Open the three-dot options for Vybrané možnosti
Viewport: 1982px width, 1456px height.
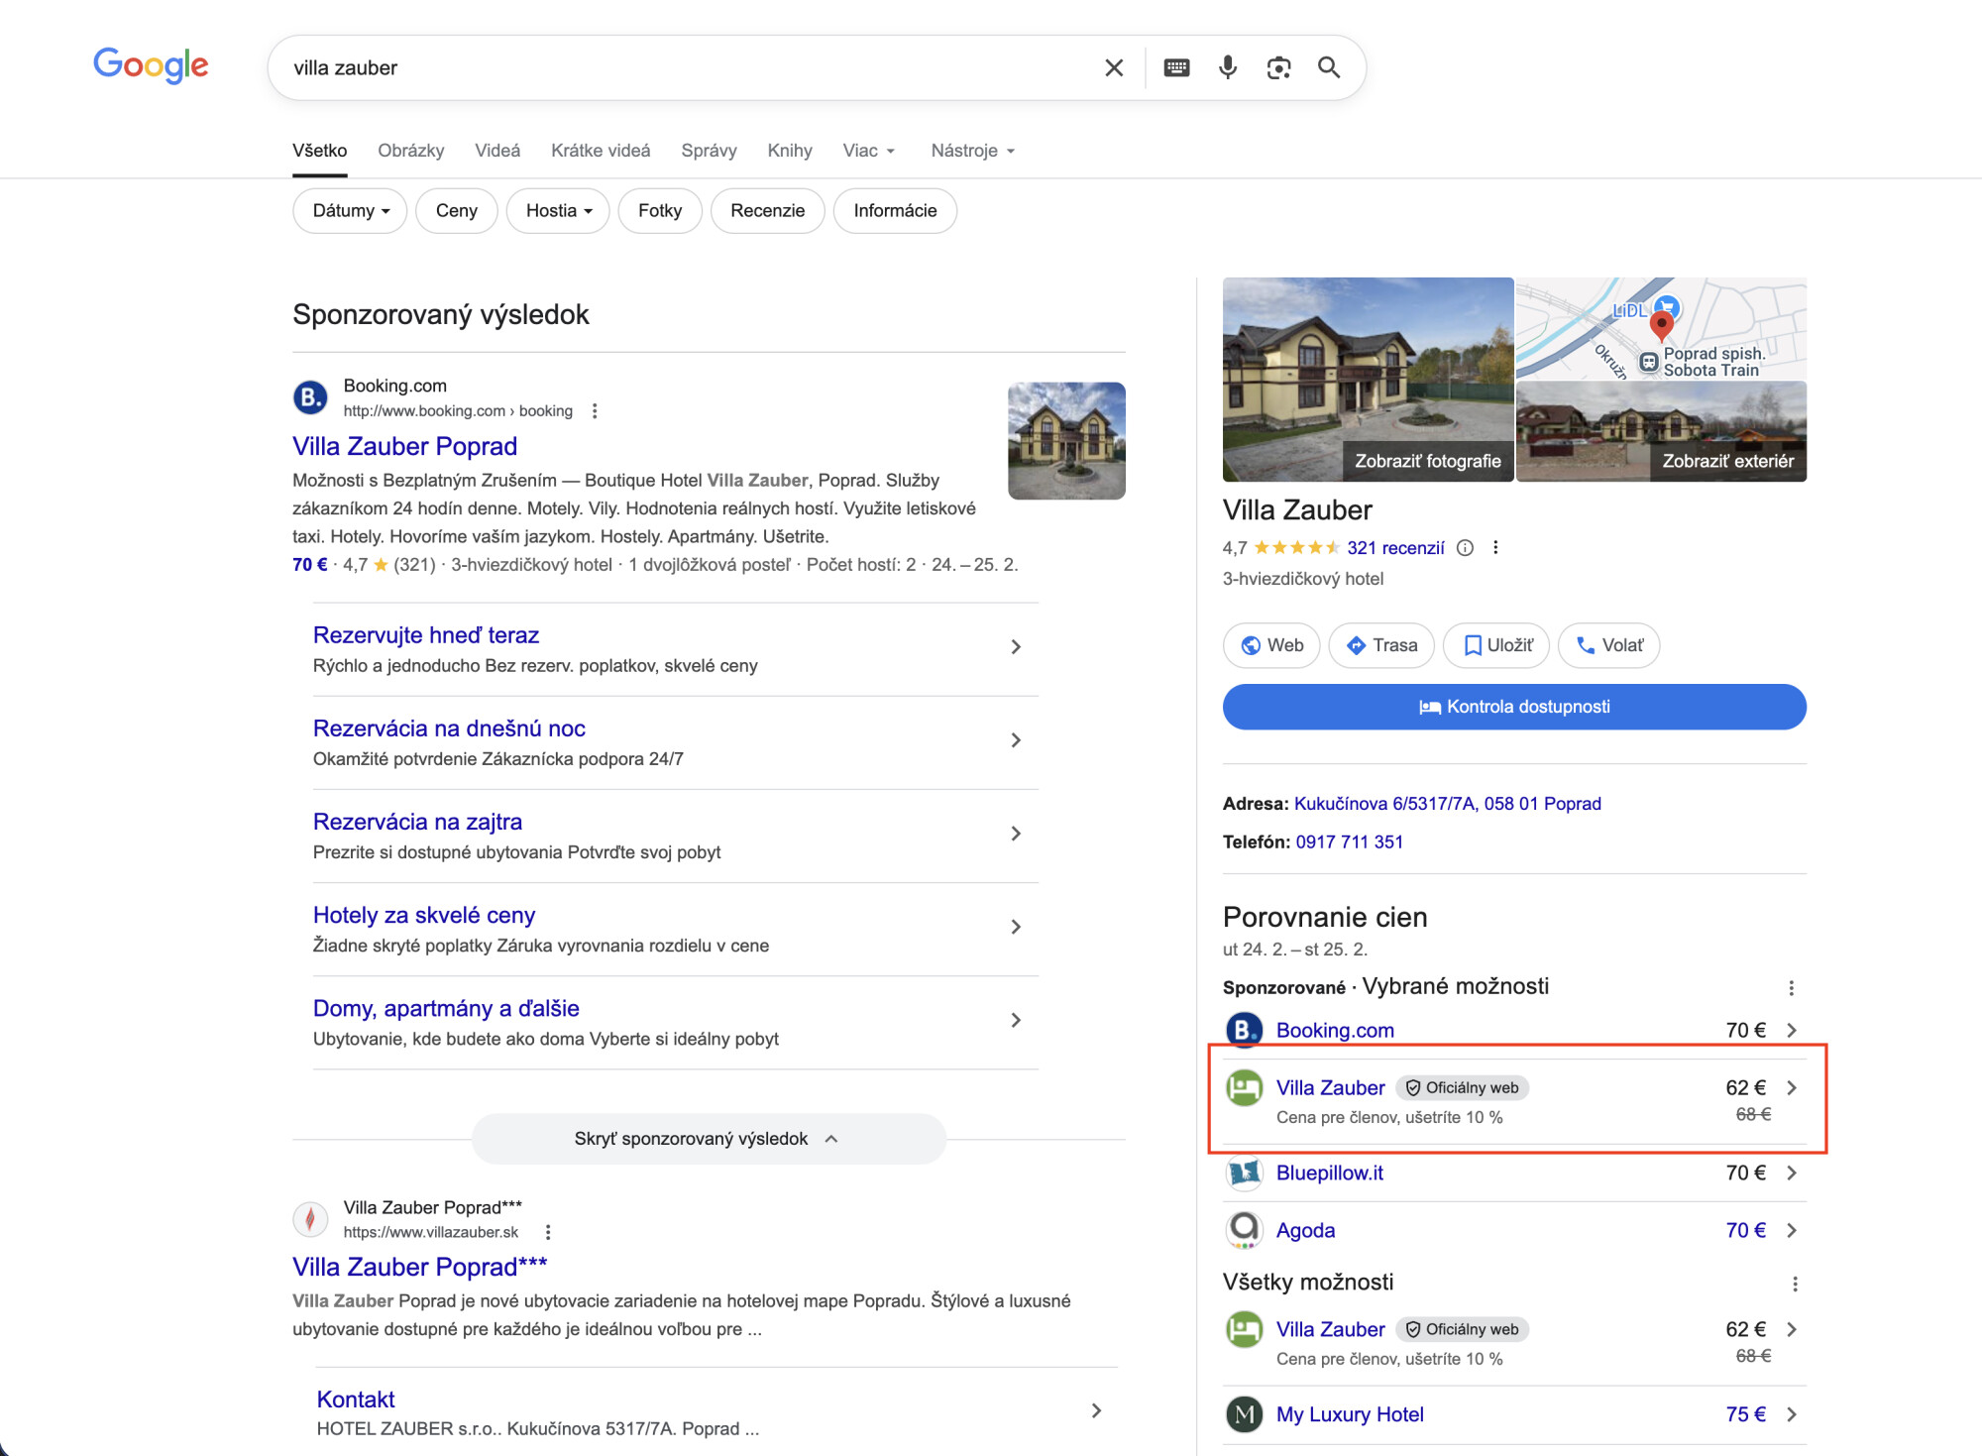(x=1791, y=987)
